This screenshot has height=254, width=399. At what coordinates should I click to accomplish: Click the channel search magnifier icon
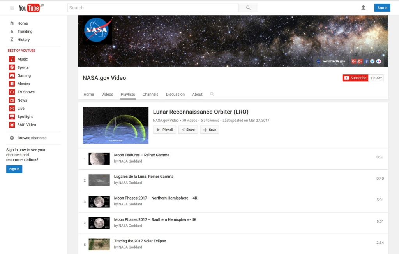coord(212,94)
